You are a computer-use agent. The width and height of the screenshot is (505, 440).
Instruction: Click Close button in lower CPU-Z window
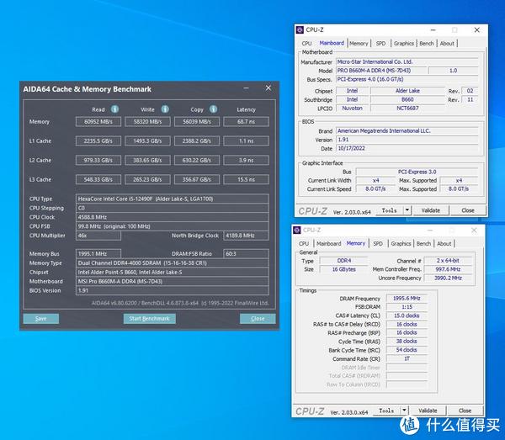tap(465, 411)
